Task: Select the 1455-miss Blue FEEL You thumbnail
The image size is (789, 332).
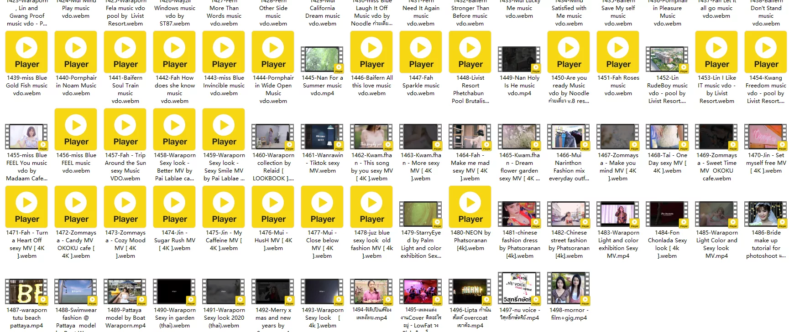Action: click(26, 137)
